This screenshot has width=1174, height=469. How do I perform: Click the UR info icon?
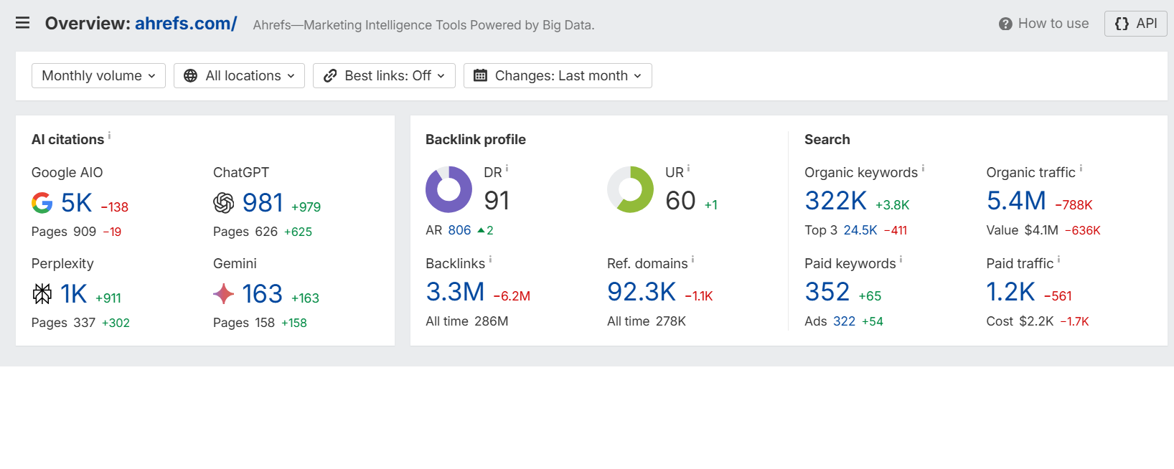(x=688, y=169)
